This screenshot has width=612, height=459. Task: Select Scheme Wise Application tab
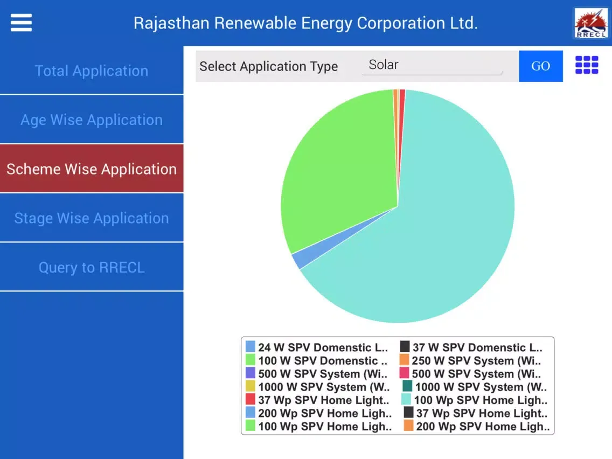[92, 169]
